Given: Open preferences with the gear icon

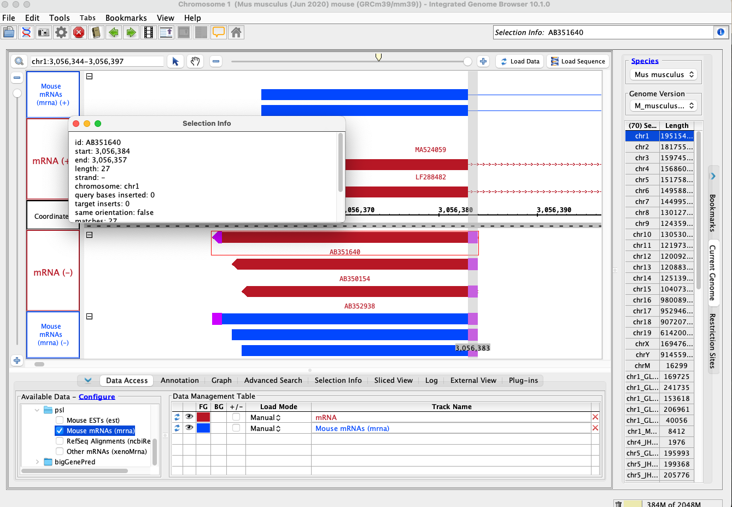Looking at the screenshot, I should (x=61, y=32).
